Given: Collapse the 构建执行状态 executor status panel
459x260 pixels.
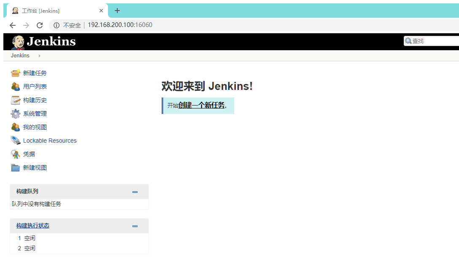Looking at the screenshot, I should (135, 226).
